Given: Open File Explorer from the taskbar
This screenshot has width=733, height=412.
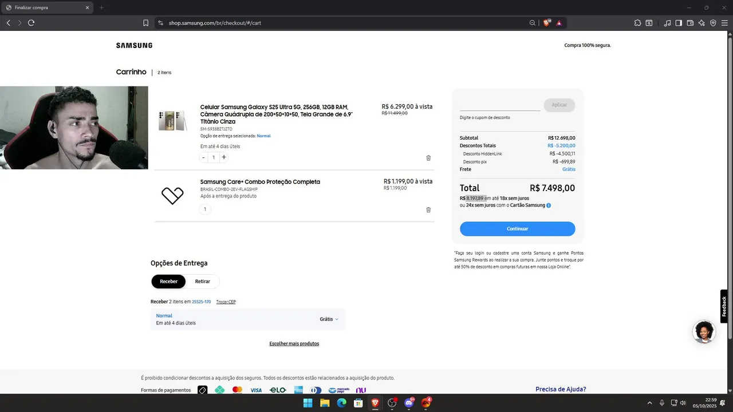Looking at the screenshot, I should pyautogui.click(x=325, y=403).
